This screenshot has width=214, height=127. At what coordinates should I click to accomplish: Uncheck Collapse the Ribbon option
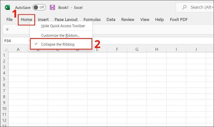tap(61, 44)
